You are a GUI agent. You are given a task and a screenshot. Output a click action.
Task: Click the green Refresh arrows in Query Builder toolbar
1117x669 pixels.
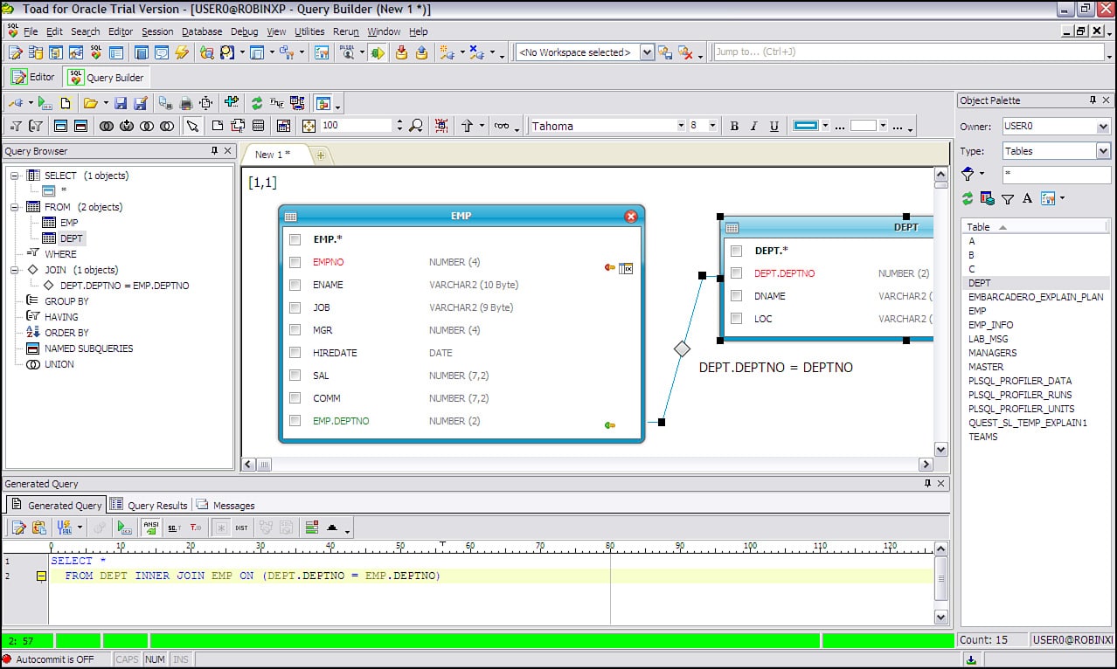[257, 103]
